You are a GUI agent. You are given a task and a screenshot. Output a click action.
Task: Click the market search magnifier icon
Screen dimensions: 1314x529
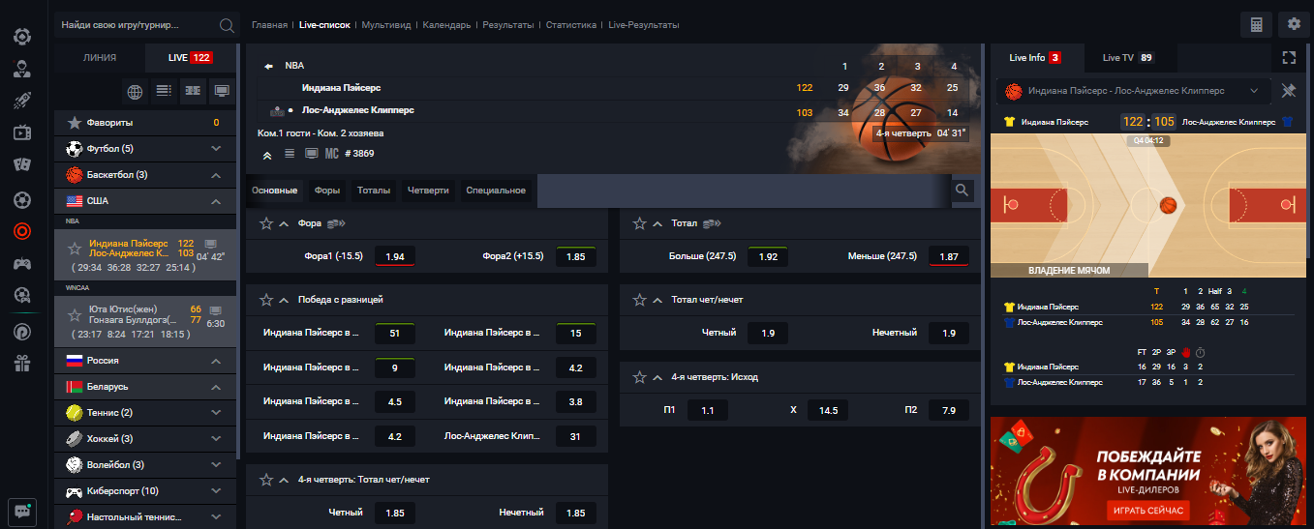coord(962,191)
